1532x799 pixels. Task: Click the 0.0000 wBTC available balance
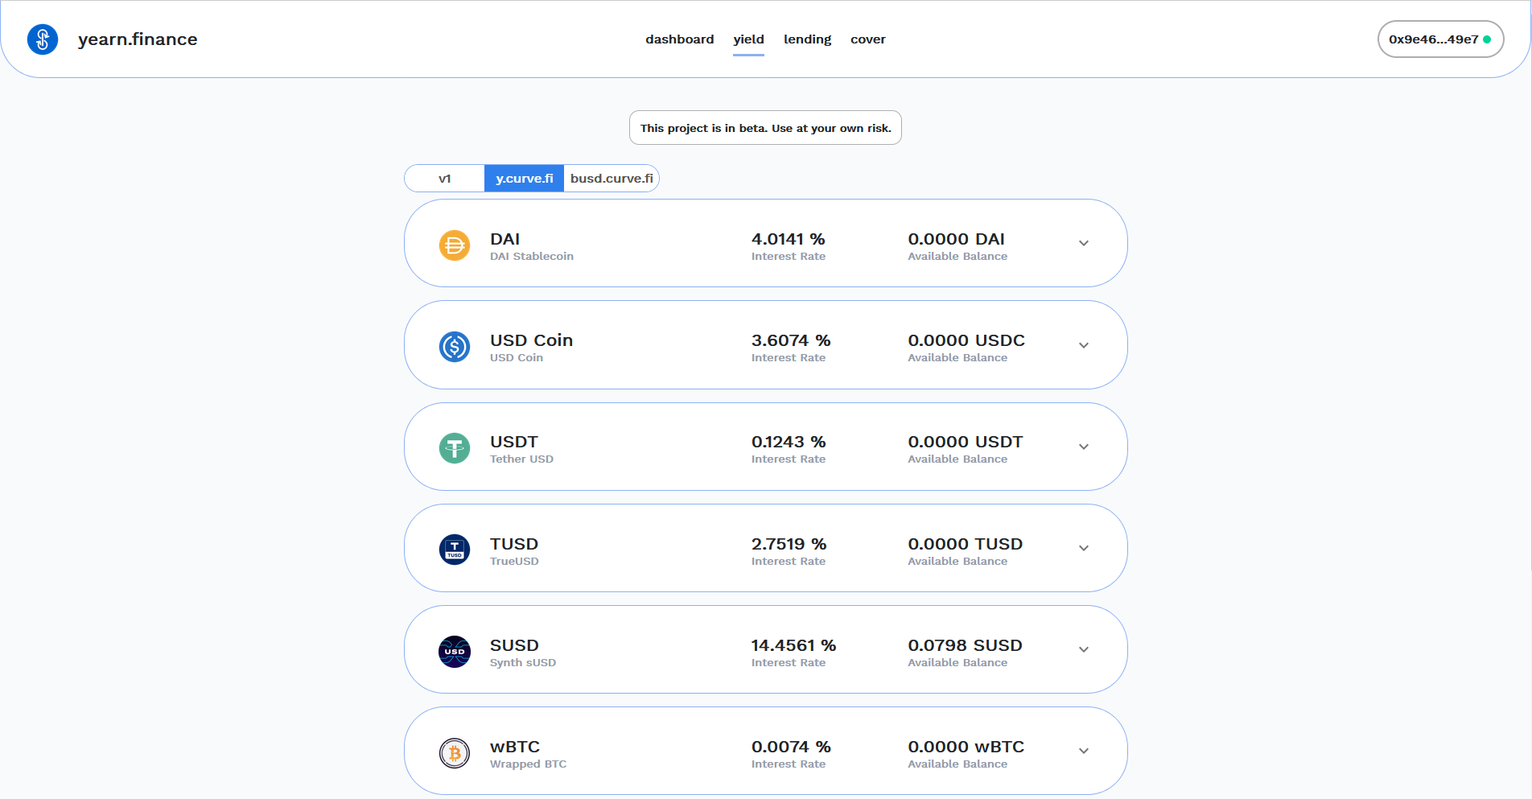click(x=966, y=747)
